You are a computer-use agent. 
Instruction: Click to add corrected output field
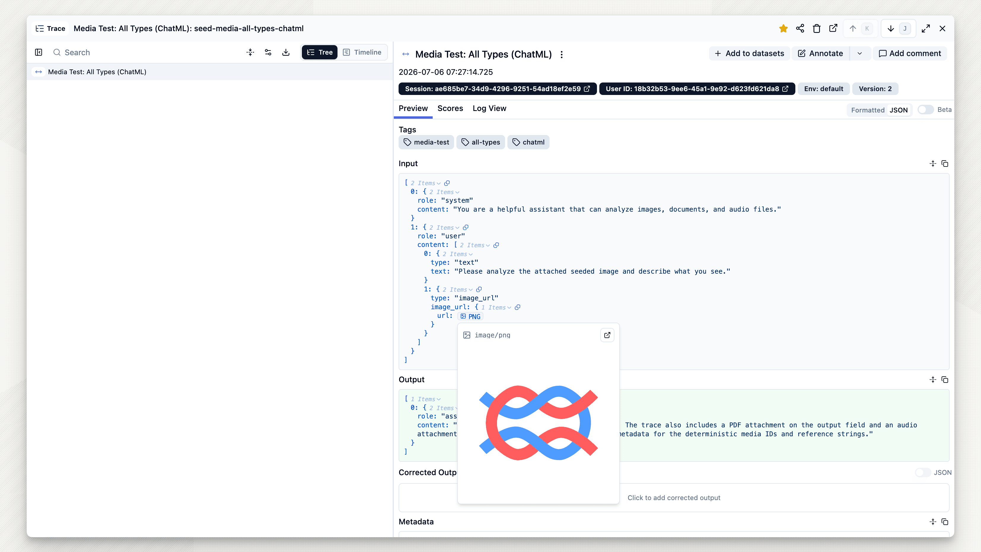[x=674, y=497]
